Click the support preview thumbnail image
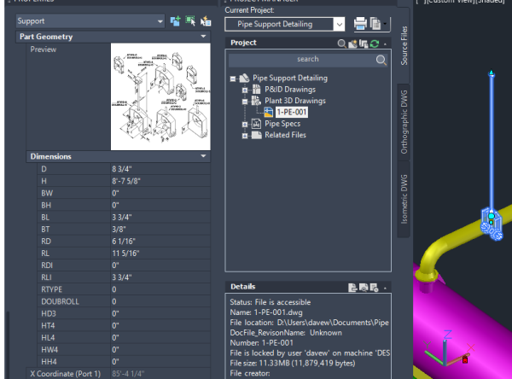 click(x=160, y=96)
